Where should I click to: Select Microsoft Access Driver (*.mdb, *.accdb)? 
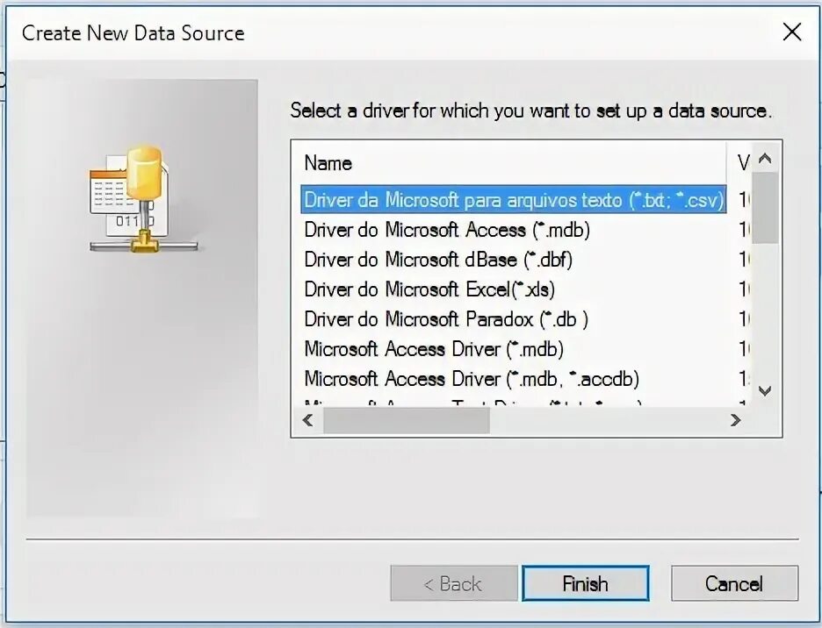472,379
